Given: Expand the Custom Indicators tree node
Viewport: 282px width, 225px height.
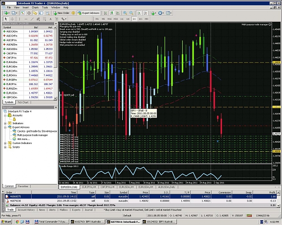Looking at the screenshot, I should [x=5, y=143].
